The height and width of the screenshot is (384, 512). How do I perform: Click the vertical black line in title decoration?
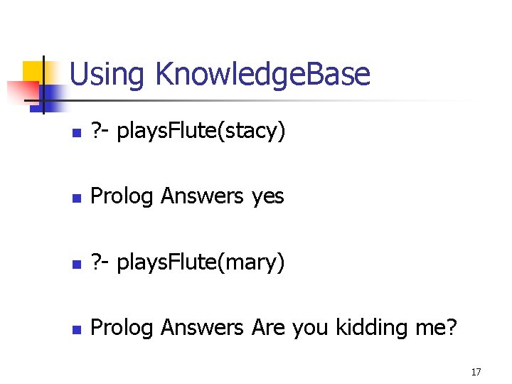43,84
